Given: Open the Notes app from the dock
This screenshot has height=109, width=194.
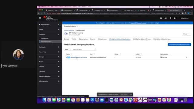Looking at the screenshot, I should tap(88, 100).
